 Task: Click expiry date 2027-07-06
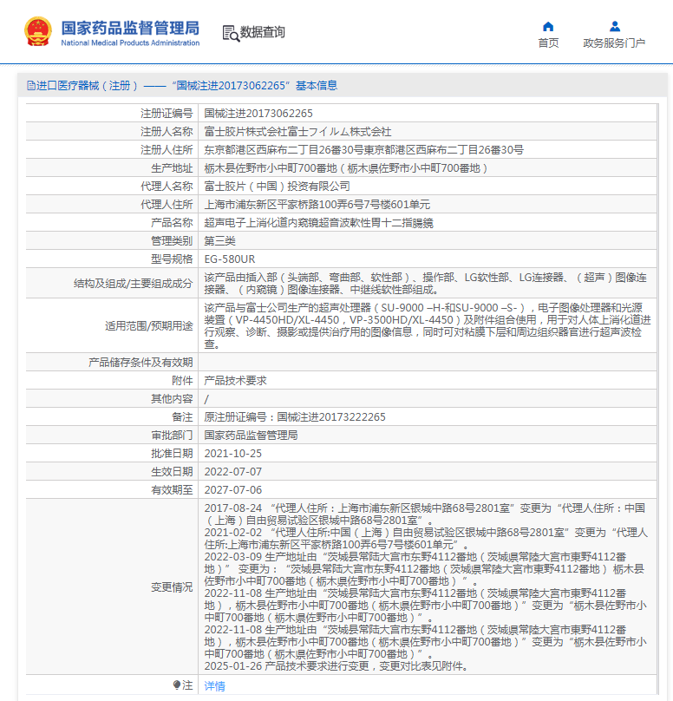click(x=232, y=490)
